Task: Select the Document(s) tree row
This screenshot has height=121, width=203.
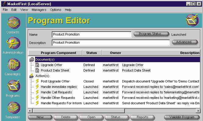Action: click(117, 59)
